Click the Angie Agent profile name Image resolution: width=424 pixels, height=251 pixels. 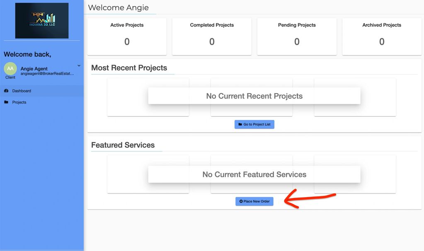[x=34, y=69]
